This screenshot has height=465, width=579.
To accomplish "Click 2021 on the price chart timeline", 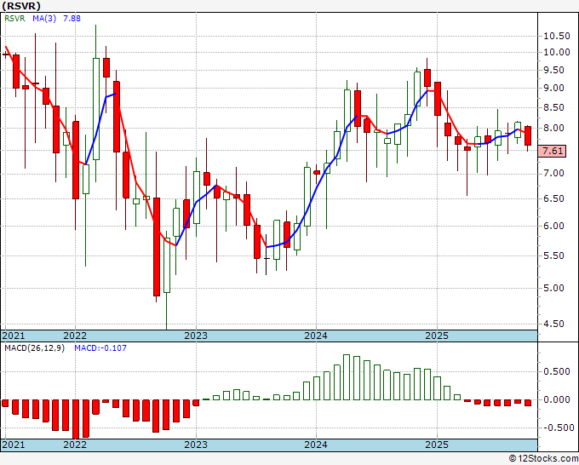I will click(14, 336).
